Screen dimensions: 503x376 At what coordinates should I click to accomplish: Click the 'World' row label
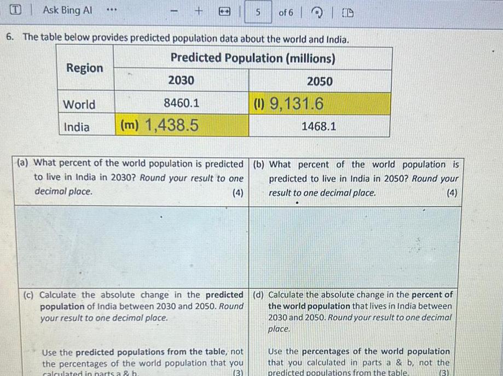click(79, 104)
